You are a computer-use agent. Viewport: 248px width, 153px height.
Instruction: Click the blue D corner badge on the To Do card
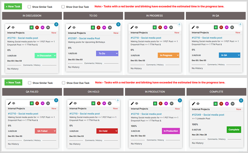click(118, 24)
